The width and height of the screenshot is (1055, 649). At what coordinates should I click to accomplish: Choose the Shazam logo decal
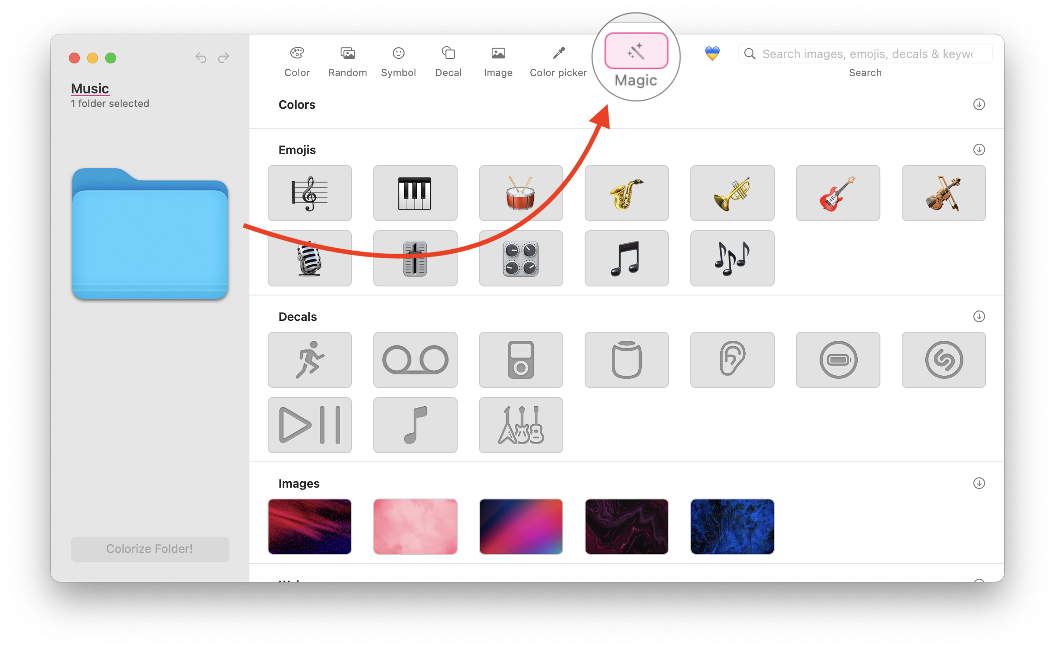click(943, 360)
